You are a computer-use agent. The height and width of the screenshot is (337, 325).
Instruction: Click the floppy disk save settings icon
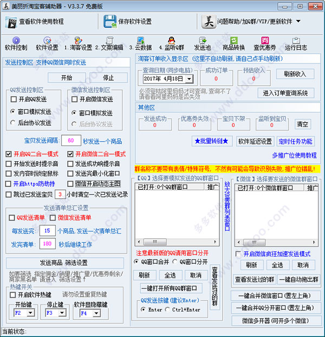click(110, 22)
